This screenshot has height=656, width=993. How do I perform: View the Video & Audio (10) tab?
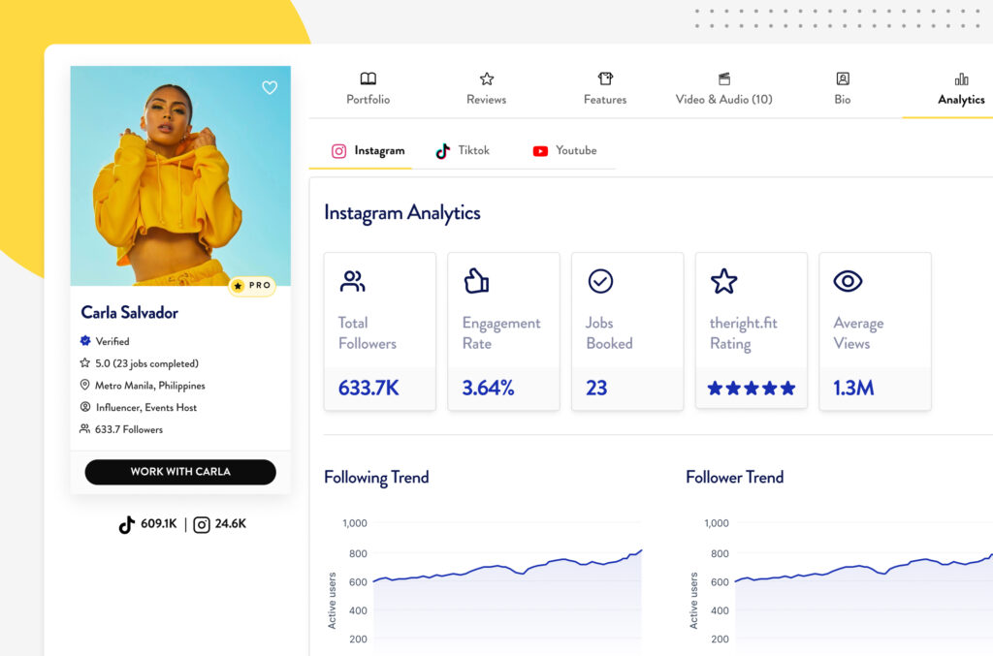click(x=723, y=88)
